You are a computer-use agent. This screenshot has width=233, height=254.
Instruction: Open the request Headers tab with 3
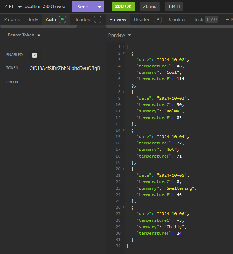87,19
